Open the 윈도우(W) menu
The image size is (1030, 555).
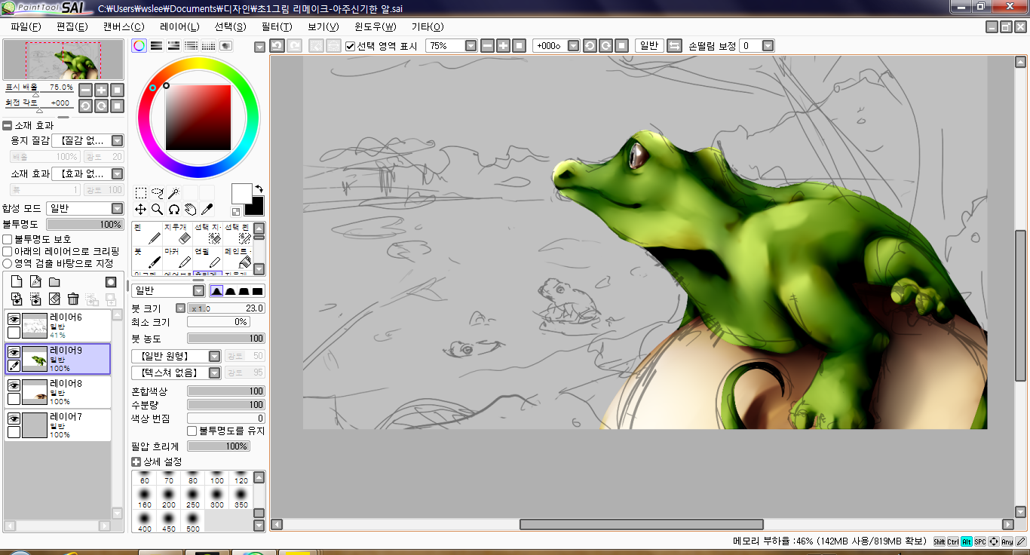tap(375, 26)
